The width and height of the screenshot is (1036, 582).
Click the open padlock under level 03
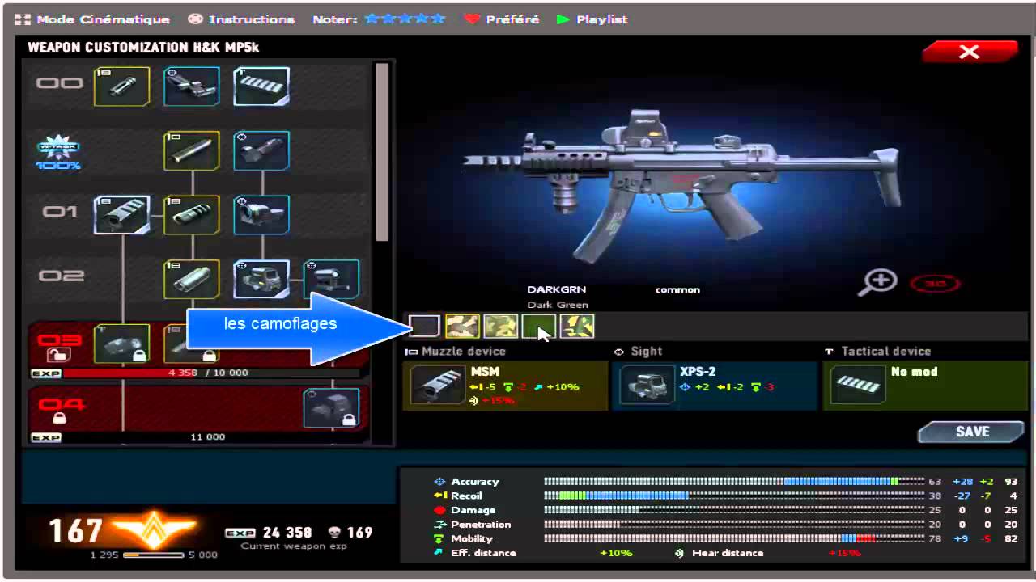[x=59, y=355]
